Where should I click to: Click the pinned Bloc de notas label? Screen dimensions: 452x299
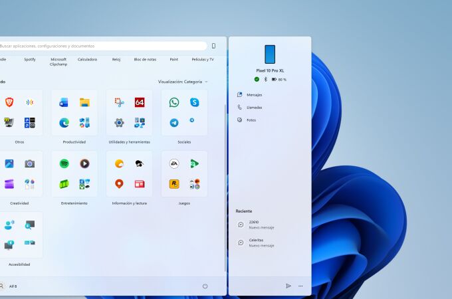145,59
